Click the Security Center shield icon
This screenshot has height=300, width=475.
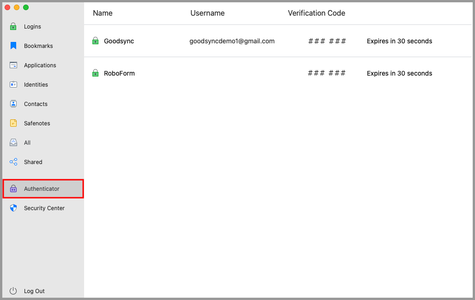[x=13, y=208]
